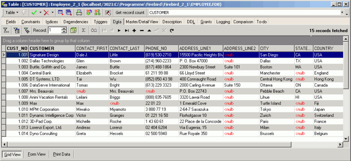Image resolution: width=351 pixels, height=161 pixels.
Task: Delete record using the minus icon
Action: (142, 30)
